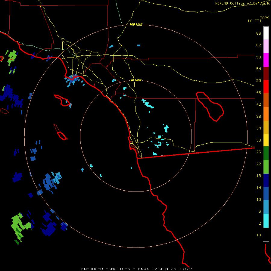
Task: Click the '46' legend label
Action: click(x=259, y=93)
